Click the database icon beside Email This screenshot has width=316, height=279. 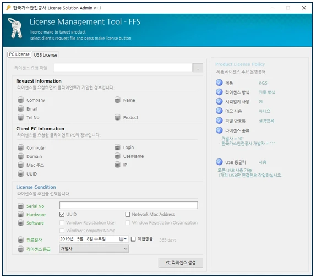pyautogui.click(x=21, y=108)
